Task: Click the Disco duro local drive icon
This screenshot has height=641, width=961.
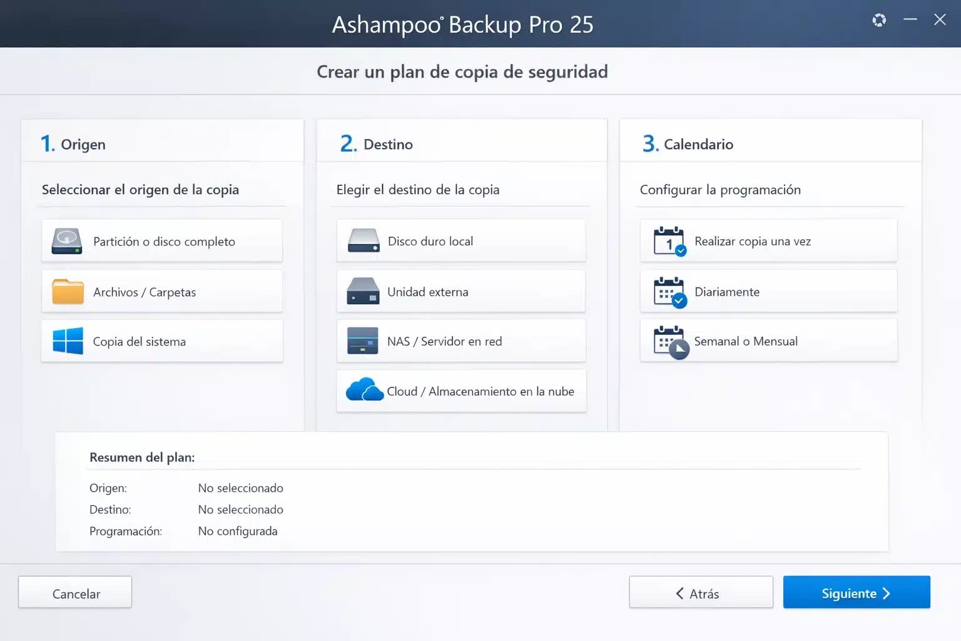Action: pyautogui.click(x=363, y=240)
